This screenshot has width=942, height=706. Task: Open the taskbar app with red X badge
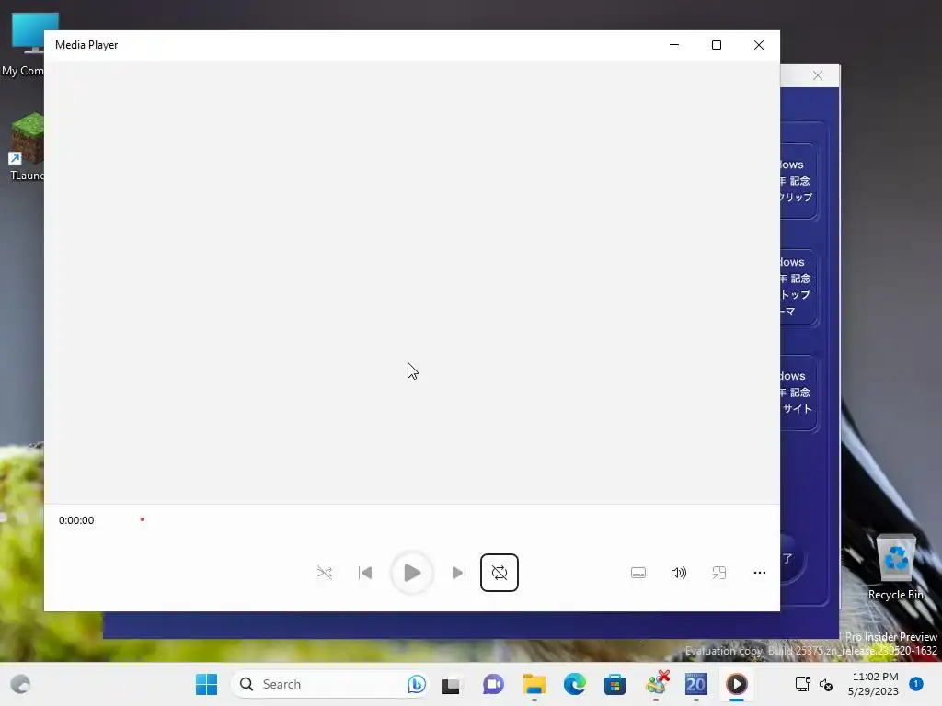pos(657,684)
